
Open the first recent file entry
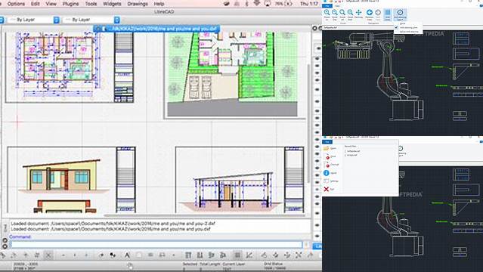352,151
